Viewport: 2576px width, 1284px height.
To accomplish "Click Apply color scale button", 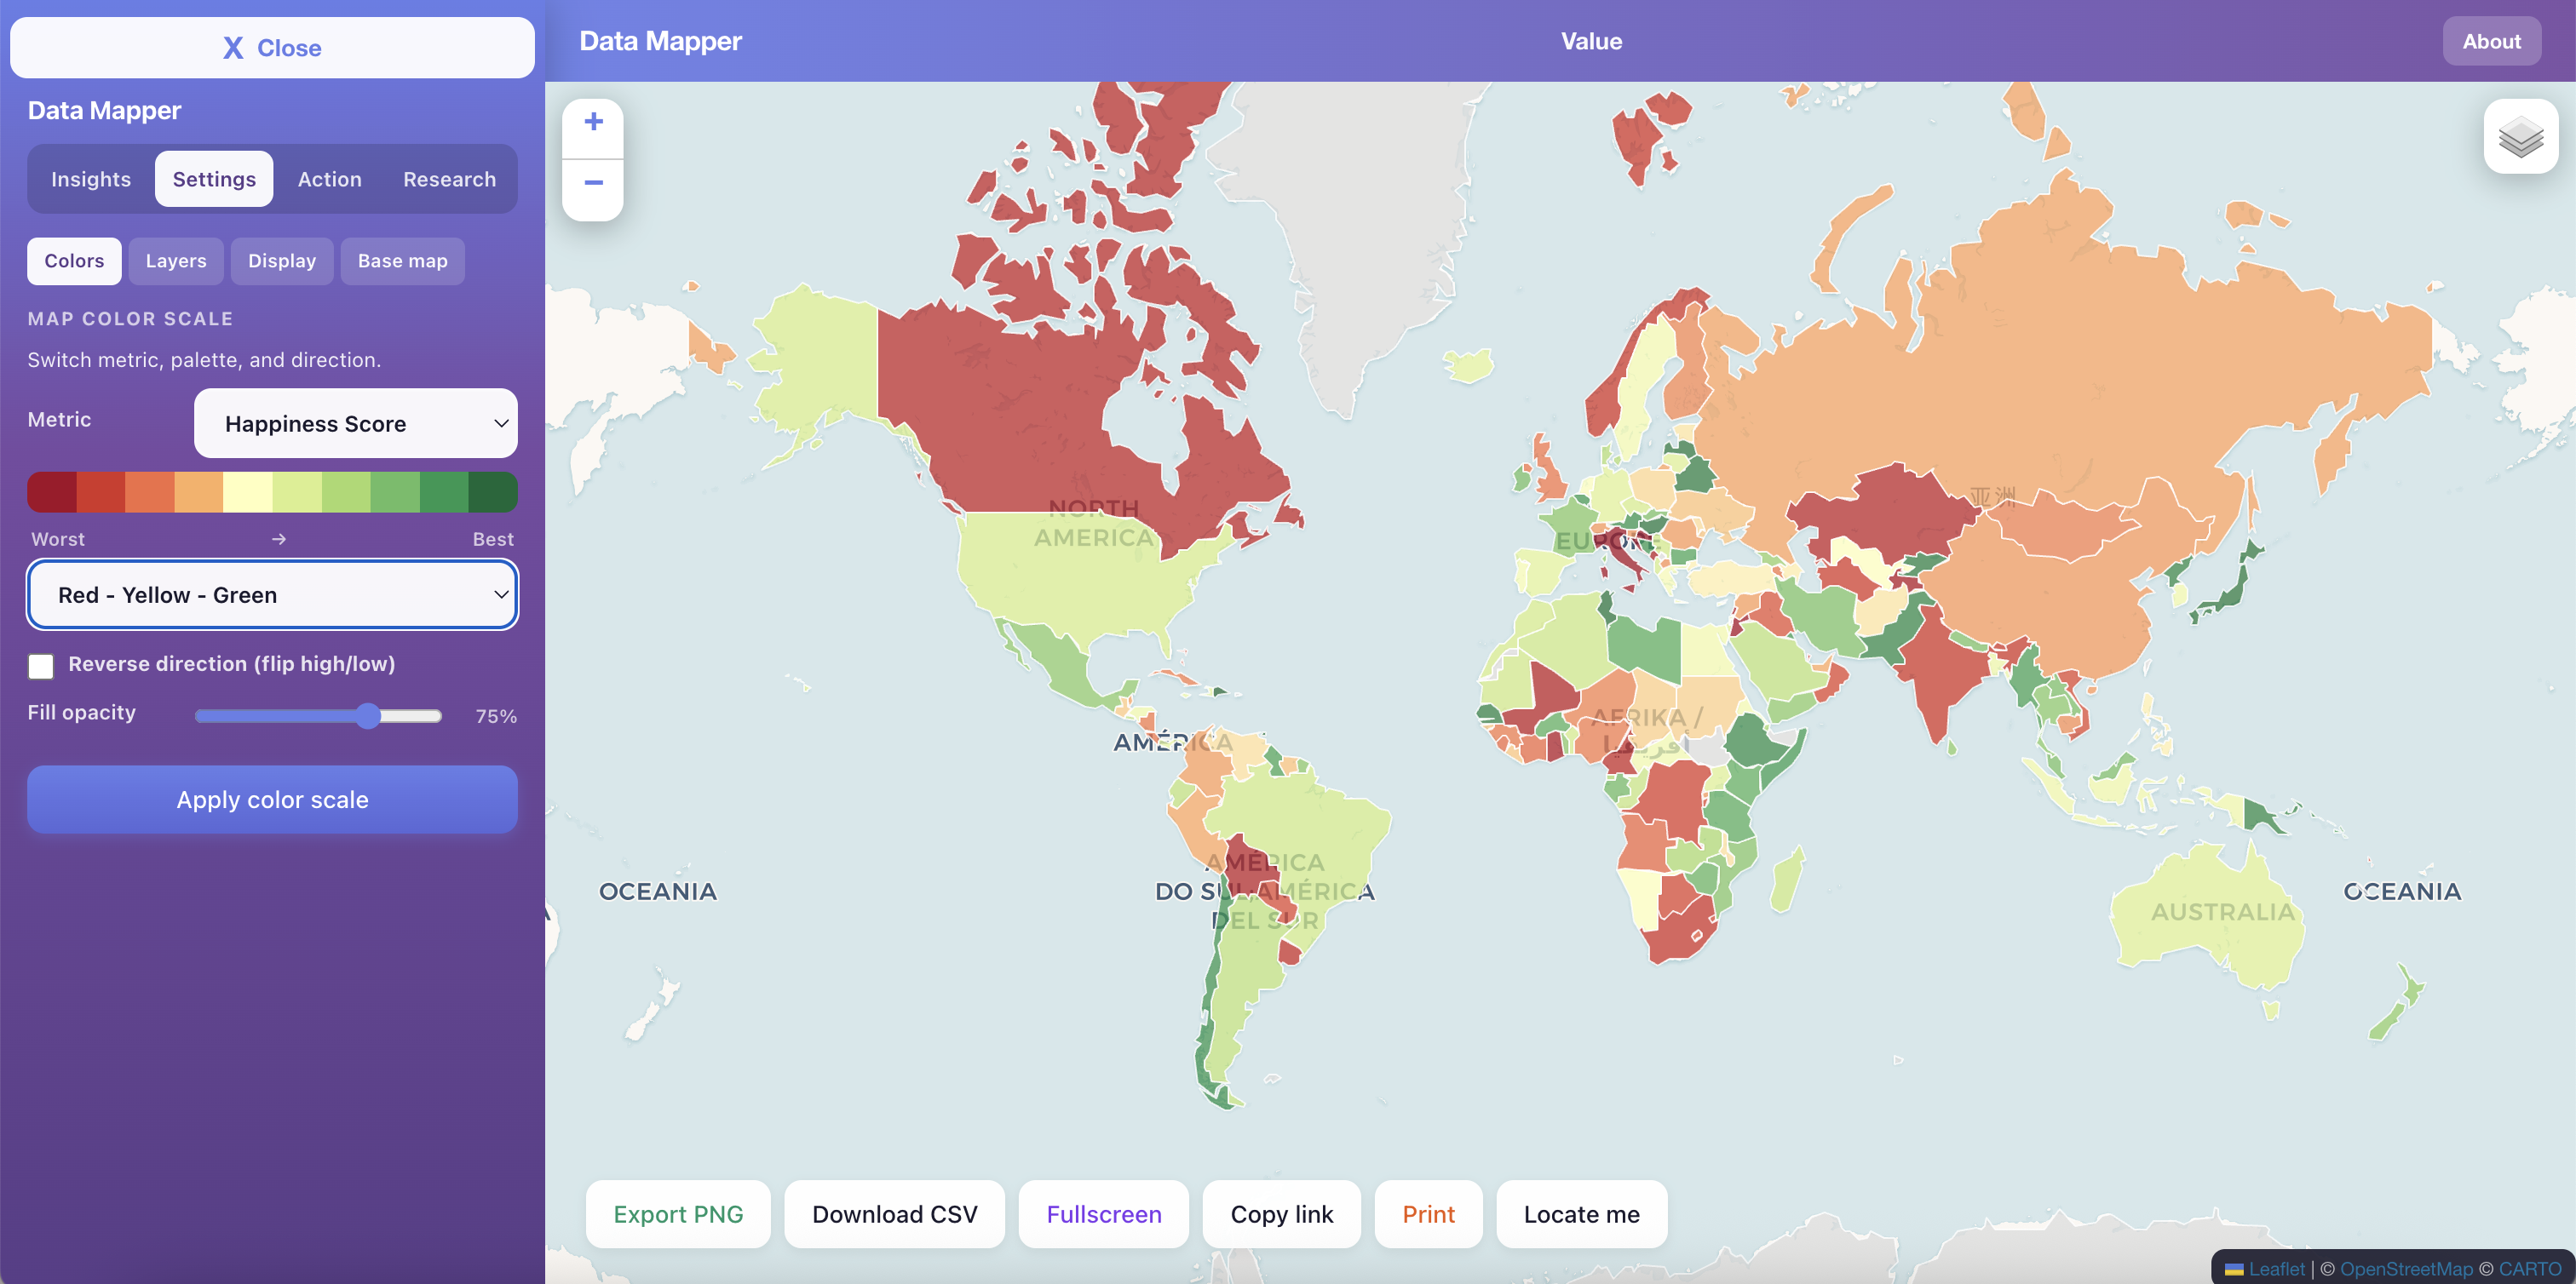I will click(x=272, y=800).
